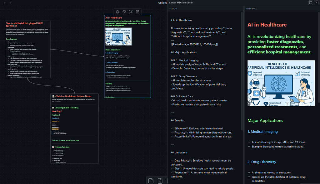
Task: Delete the selected node using the trash icon
Action: 117,12
